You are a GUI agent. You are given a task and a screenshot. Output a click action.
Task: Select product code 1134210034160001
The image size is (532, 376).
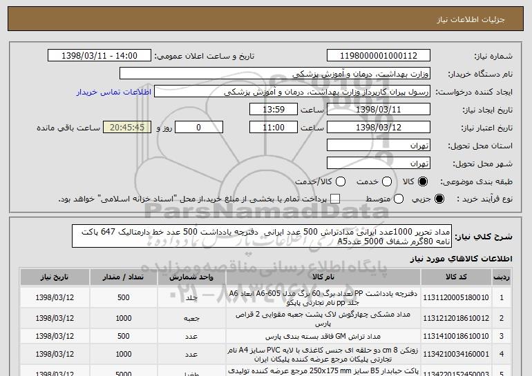click(456, 354)
